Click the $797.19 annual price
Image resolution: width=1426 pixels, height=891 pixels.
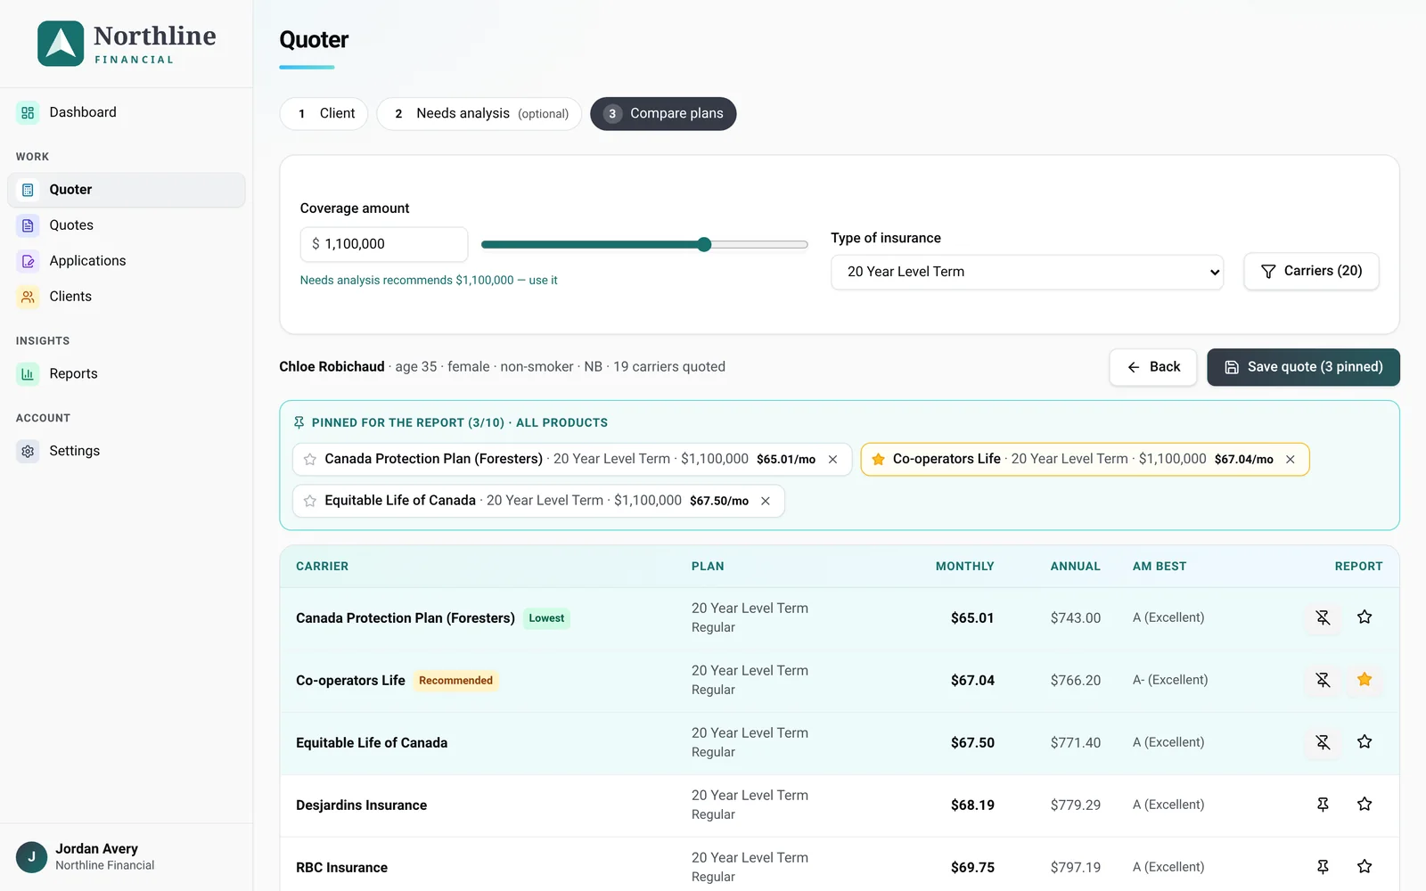[1075, 868]
